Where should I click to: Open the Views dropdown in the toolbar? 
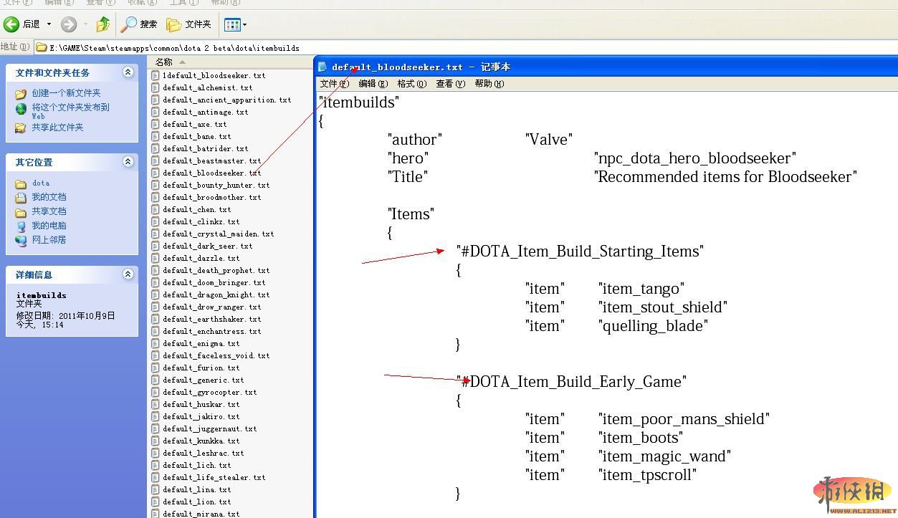(236, 25)
